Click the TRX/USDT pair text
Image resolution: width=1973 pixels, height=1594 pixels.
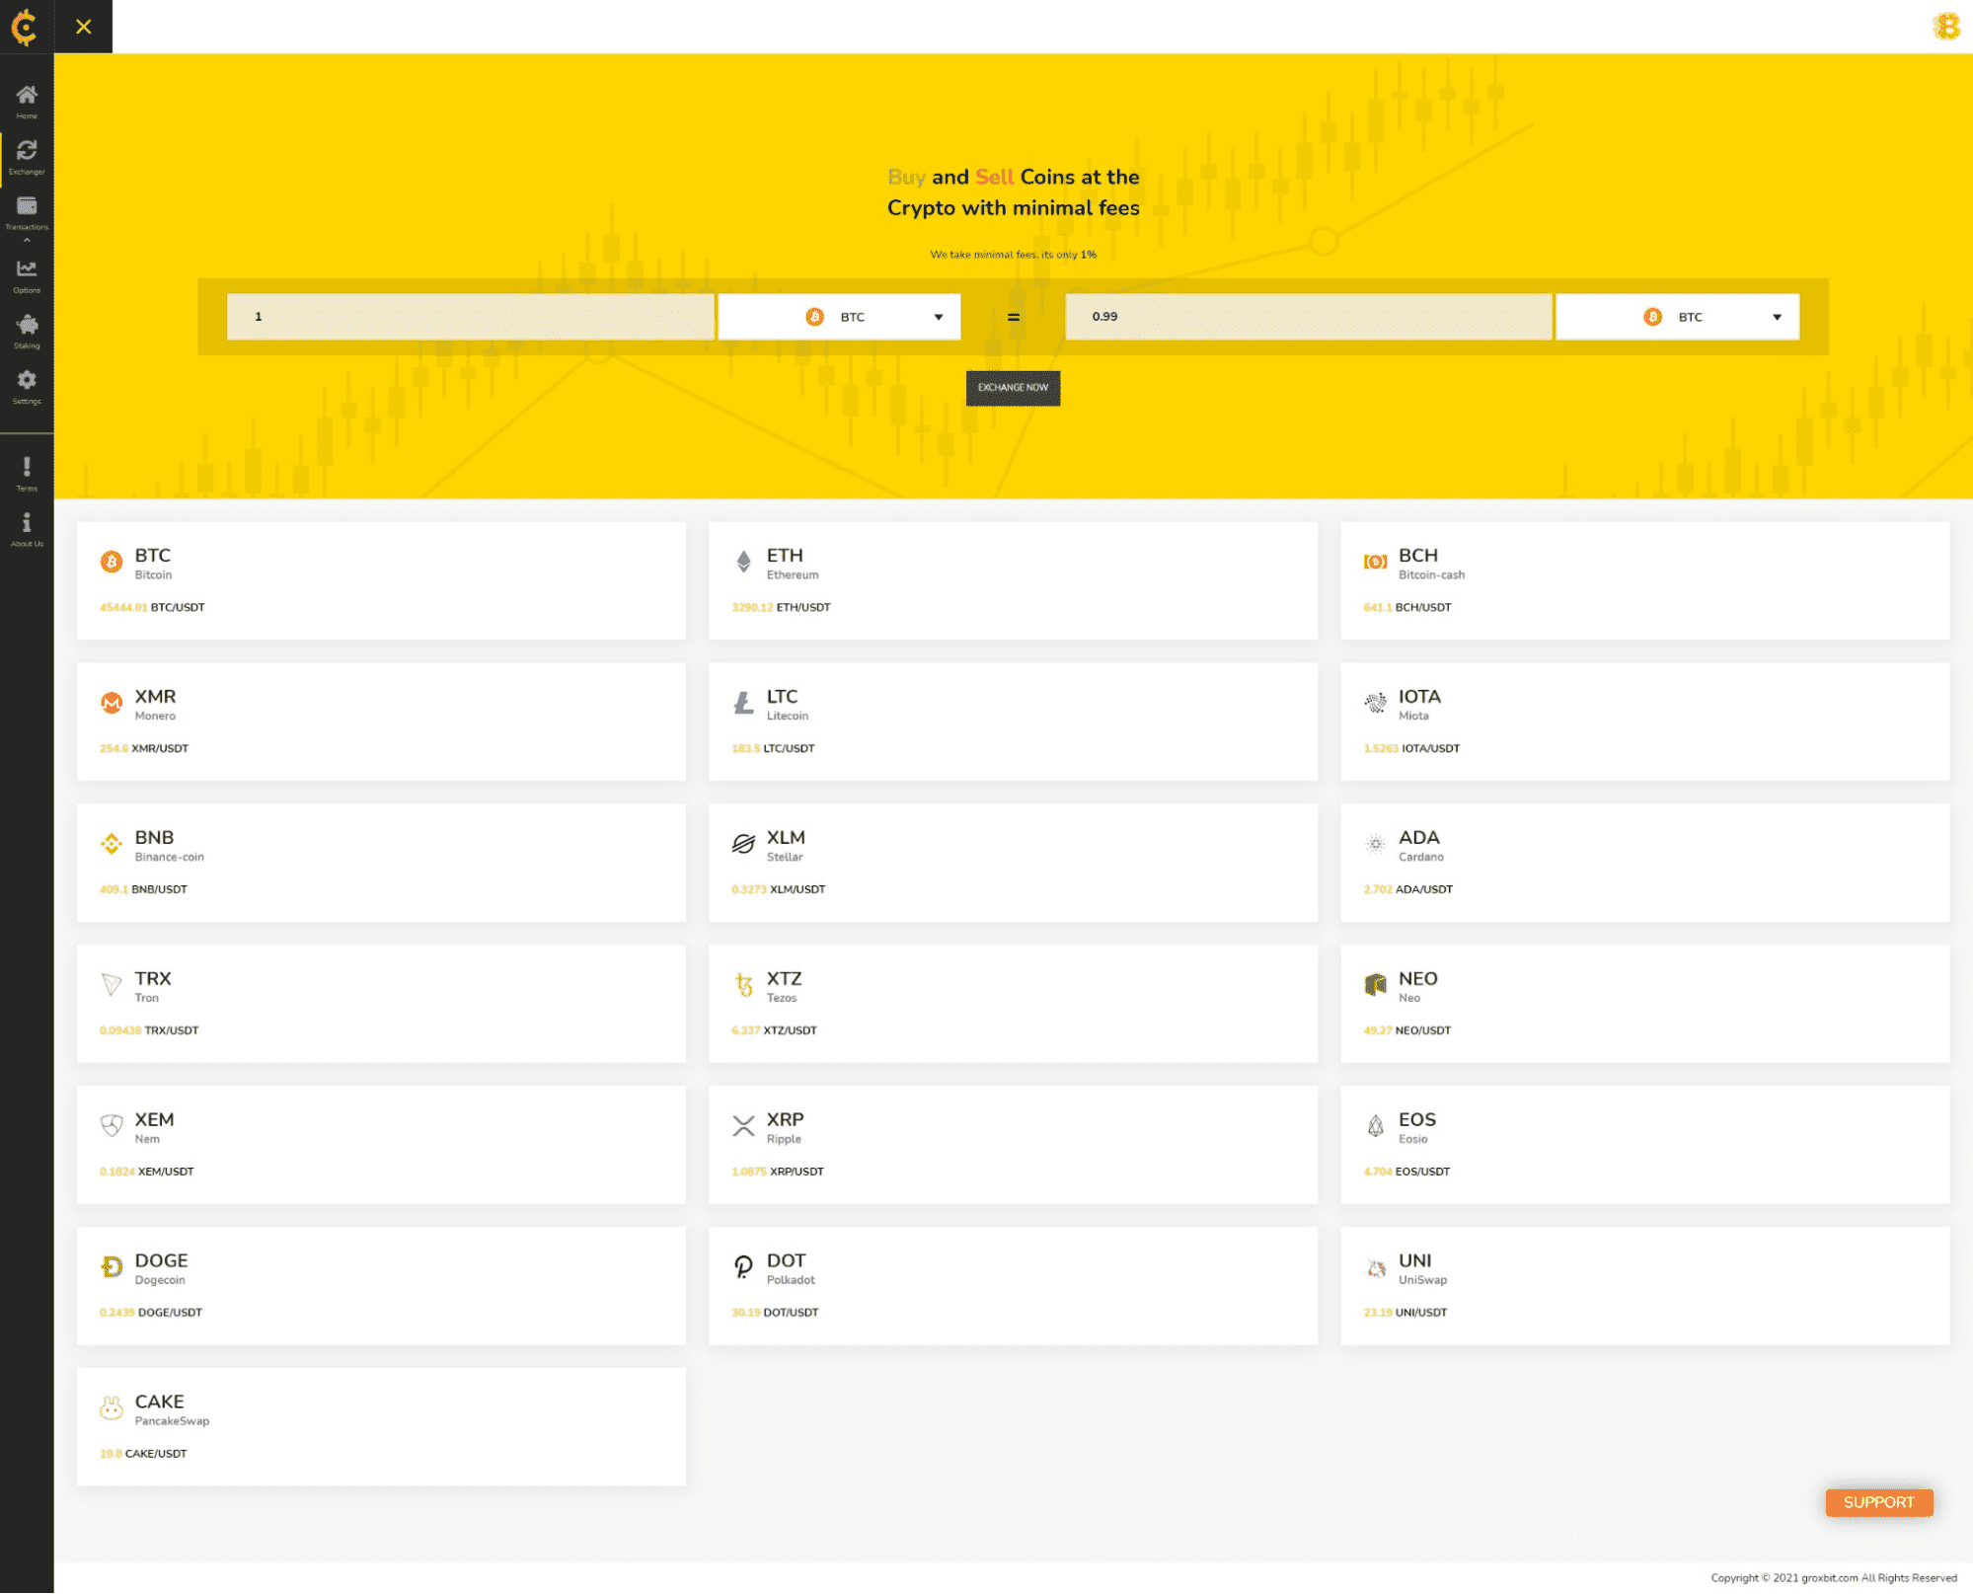tap(171, 1031)
